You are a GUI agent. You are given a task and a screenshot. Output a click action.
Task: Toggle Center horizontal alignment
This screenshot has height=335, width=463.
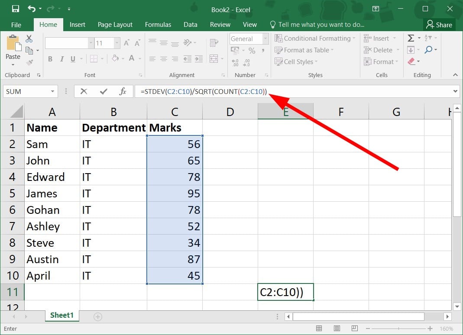tap(164, 59)
